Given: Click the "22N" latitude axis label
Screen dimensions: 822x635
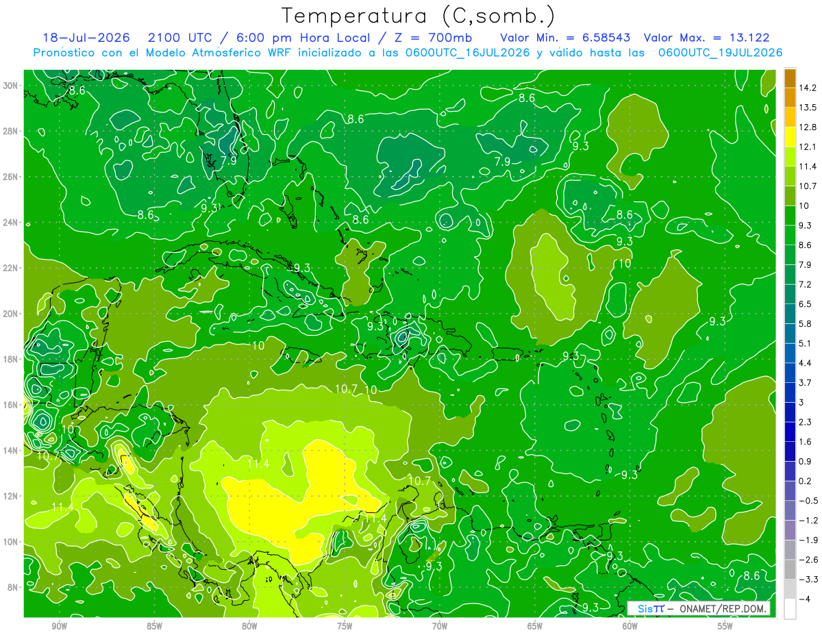Looking at the screenshot, I should point(11,268).
